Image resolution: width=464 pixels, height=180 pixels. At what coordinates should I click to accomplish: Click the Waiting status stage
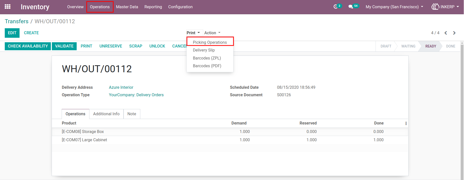(x=408, y=46)
